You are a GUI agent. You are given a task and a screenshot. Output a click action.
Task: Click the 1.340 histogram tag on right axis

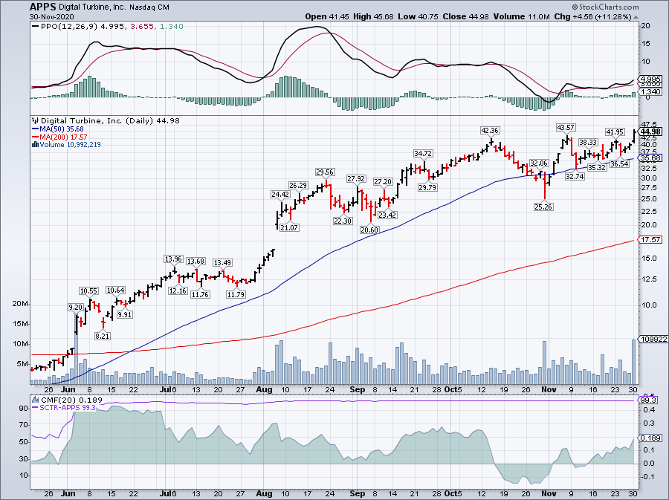650,92
